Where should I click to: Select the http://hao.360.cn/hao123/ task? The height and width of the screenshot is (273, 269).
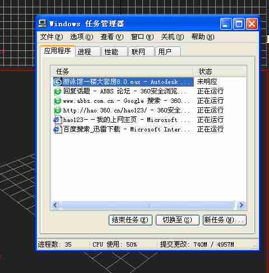tap(123, 110)
